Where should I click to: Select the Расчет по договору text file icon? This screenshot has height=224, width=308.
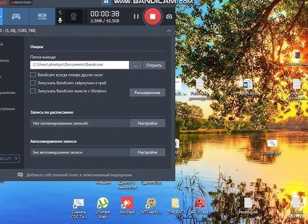click(x=200, y=89)
